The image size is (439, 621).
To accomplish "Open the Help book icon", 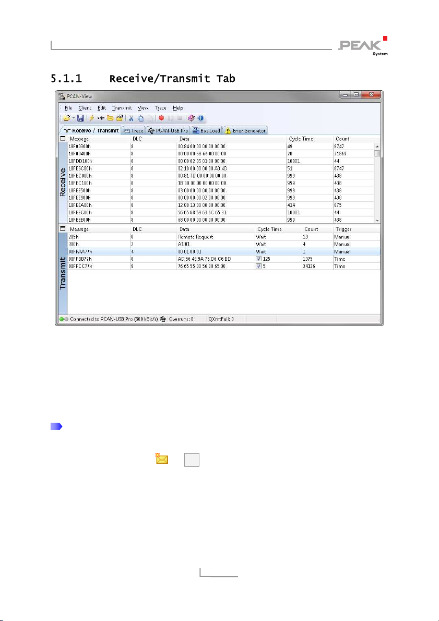I will 191,118.
